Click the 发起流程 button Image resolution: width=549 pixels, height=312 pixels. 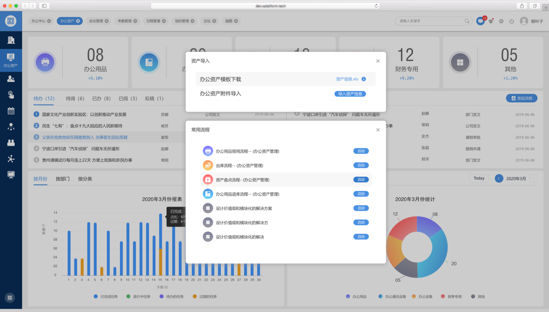coord(522,98)
